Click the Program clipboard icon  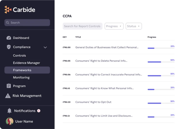pyautogui.click(x=9, y=86)
